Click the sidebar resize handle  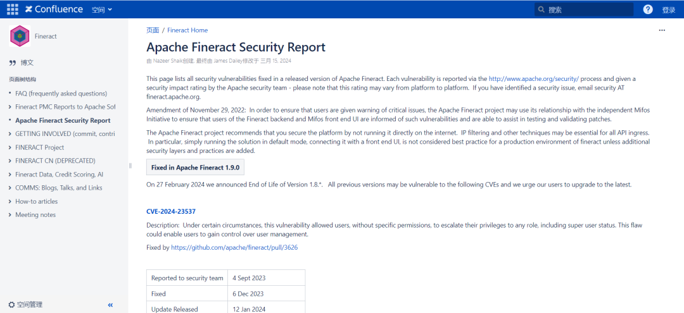(x=130, y=166)
